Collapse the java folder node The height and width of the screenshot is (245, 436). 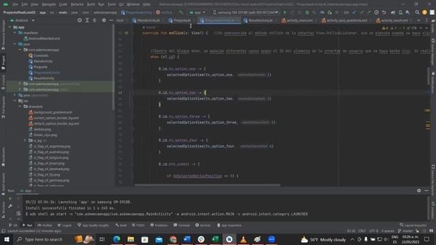[15, 44]
